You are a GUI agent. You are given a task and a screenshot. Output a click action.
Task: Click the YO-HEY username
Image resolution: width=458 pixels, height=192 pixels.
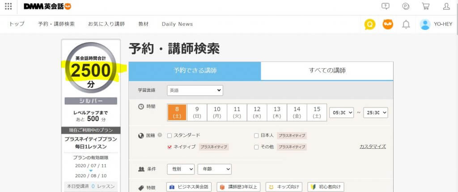[x=443, y=24]
